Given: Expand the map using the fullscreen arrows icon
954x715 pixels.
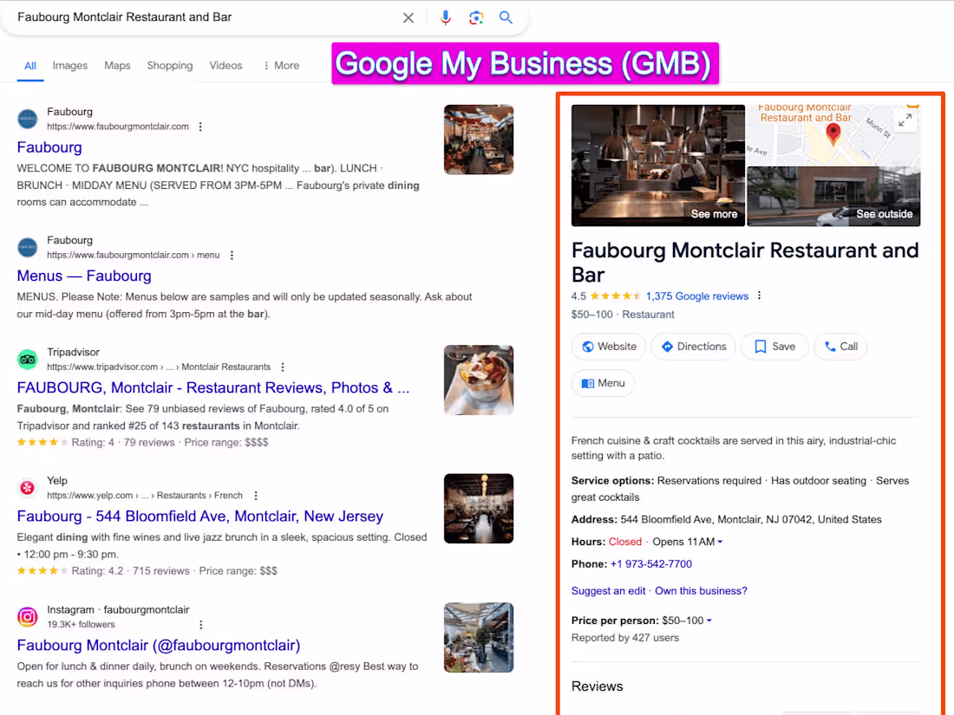Looking at the screenshot, I should pyautogui.click(x=906, y=121).
